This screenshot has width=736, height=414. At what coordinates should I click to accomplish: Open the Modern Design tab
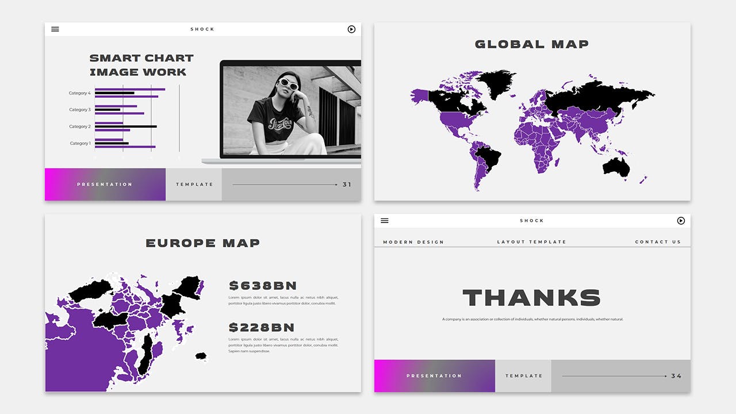[413, 242]
